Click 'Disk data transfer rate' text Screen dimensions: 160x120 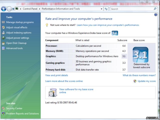click(x=87, y=70)
